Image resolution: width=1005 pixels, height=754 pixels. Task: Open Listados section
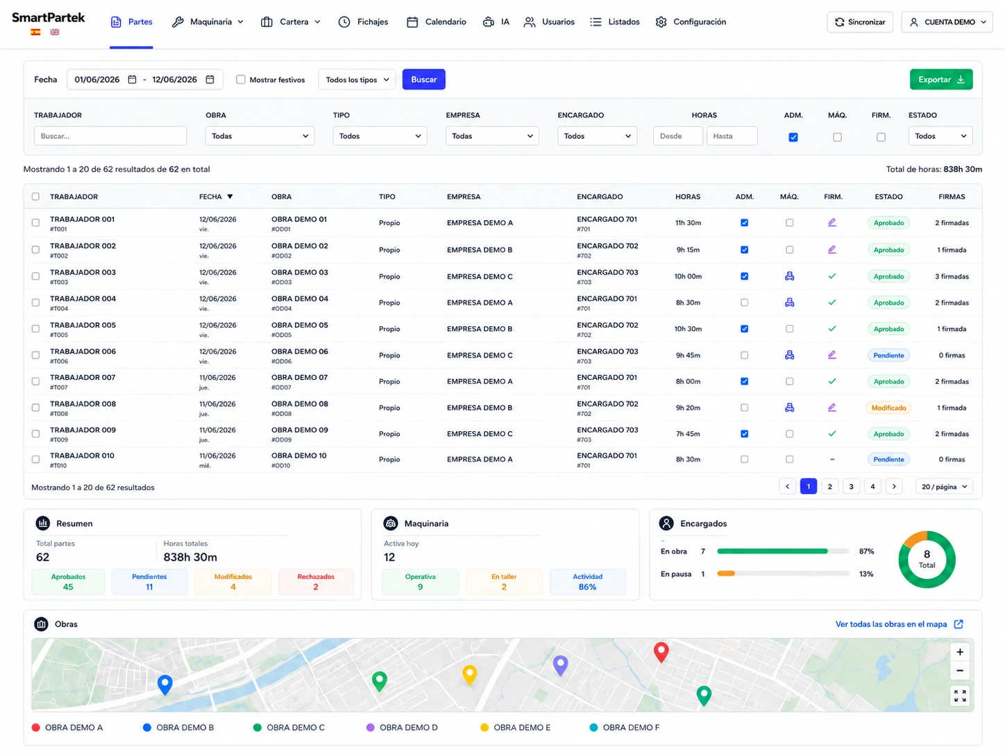615,22
